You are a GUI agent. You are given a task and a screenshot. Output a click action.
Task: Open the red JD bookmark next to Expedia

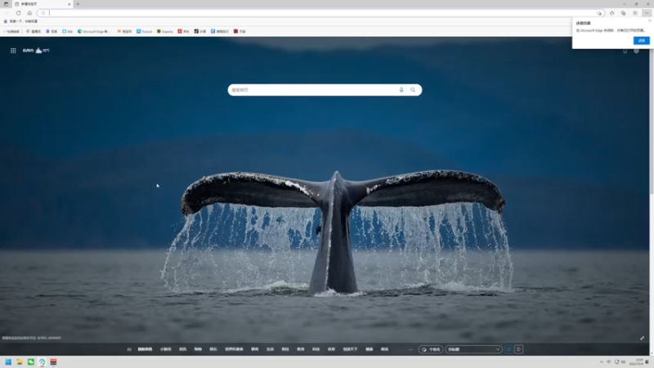click(x=183, y=31)
